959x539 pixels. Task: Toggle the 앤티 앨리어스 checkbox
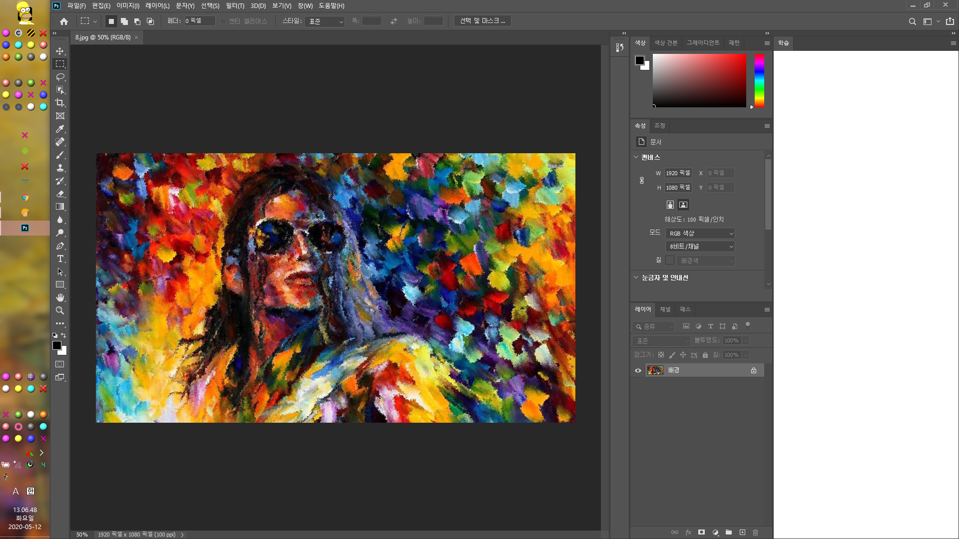pos(223,21)
